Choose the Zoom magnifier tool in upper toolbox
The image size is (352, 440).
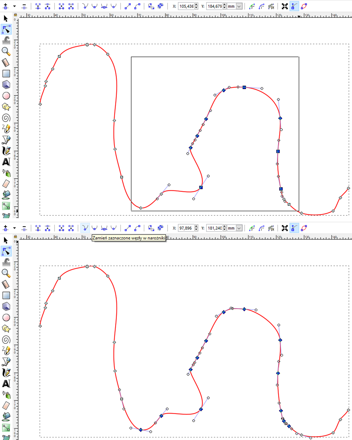tap(6, 51)
